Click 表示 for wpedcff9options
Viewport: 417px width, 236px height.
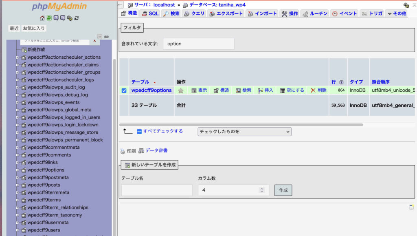199,90
